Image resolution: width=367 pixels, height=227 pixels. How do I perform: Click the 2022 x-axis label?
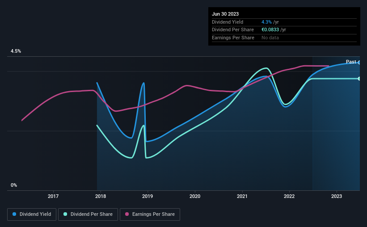coord(289,196)
